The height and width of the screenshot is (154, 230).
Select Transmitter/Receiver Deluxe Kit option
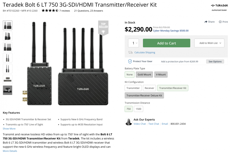click(144, 96)
